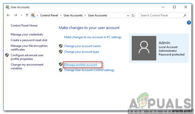
Task: Open Create a password reset disk
Action: tap(29, 40)
